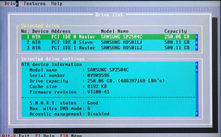Viewport: 221px width, 137px height.
Task: Click drive list scroll up arrow
Action: [197, 37]
